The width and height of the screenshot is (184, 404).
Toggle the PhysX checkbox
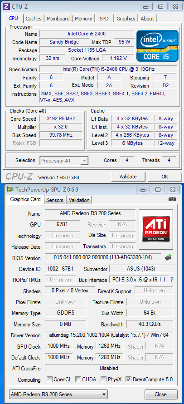(x=103, y=379)
